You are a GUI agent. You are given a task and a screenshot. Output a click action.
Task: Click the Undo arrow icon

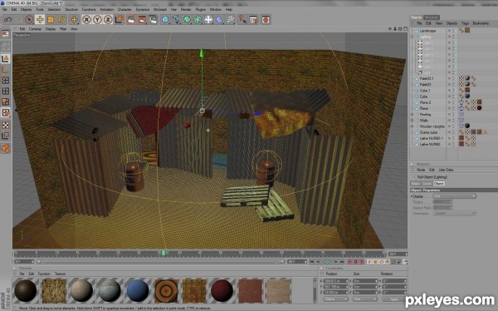(x=8, y=20)
